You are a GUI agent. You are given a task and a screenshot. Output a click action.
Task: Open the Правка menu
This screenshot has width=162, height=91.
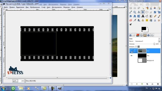coord(12,7)
